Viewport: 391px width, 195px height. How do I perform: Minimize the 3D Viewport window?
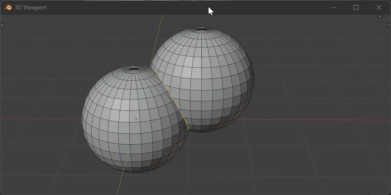[x=333, y=7]
